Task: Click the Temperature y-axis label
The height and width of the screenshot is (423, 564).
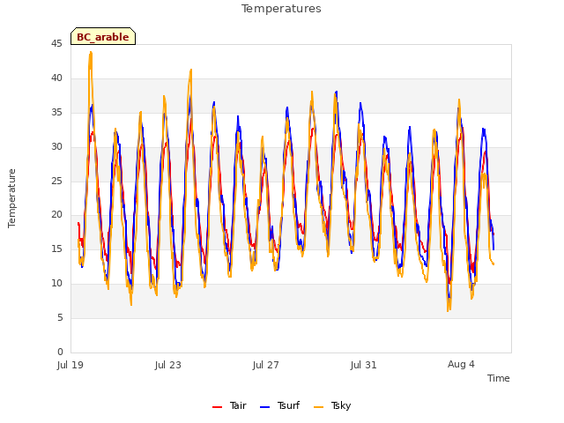Action: pos(11,198)
